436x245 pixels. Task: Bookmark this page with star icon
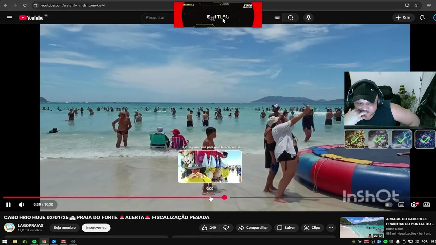coord(416,5)
